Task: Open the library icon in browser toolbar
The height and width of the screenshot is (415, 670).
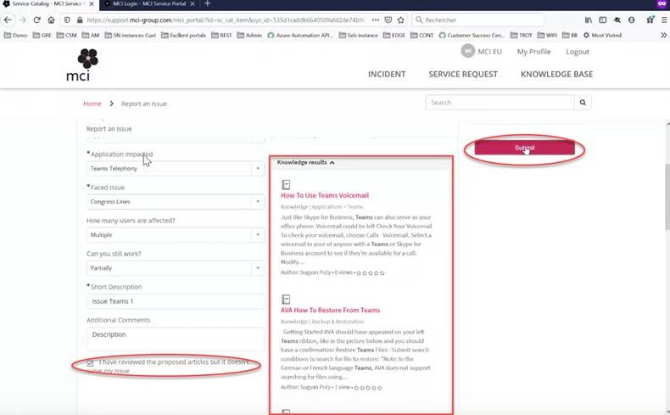Action: coord(589,20)
